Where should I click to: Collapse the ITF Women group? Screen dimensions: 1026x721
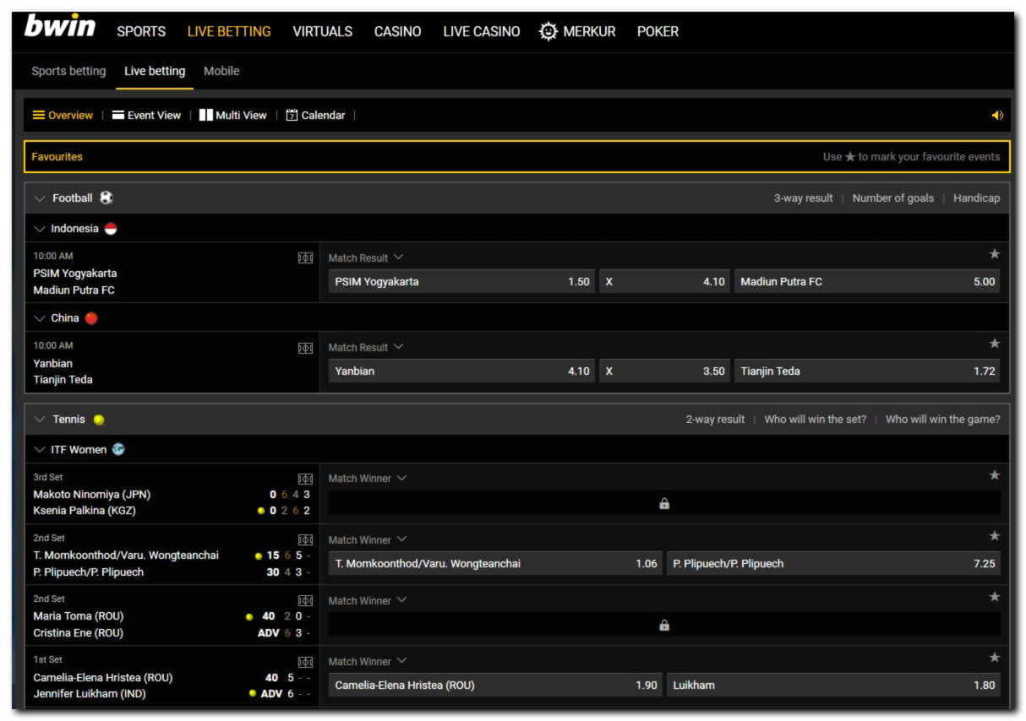pos(39,450)
